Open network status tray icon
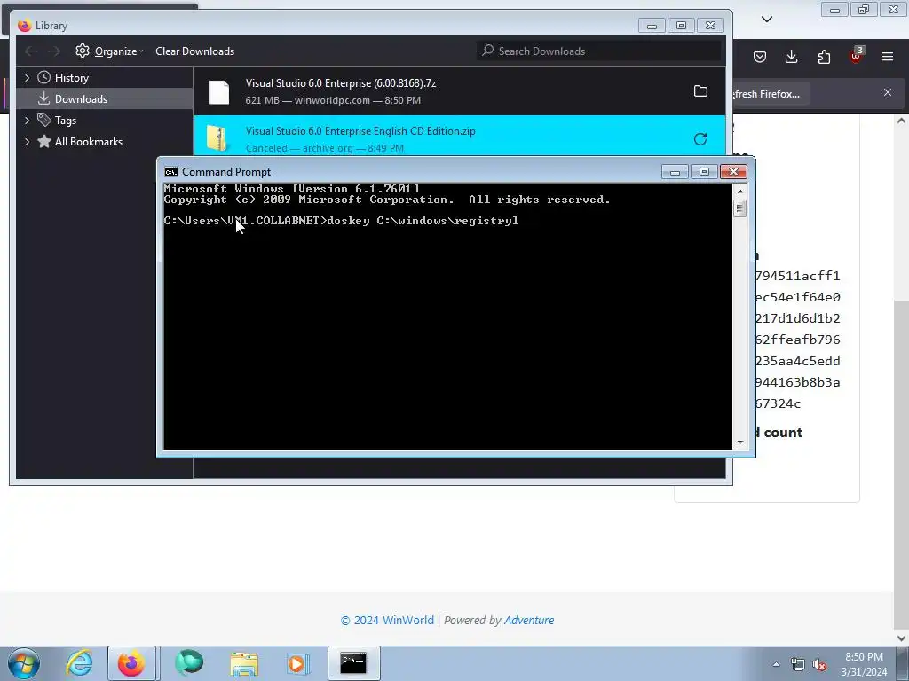This screenshot has height=681, width=909. (798, 664)
